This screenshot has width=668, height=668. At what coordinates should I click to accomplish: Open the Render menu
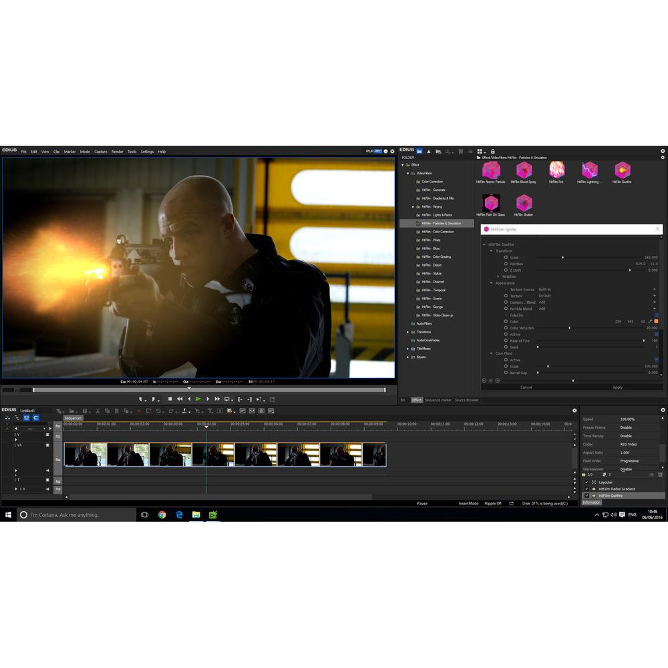118,152
